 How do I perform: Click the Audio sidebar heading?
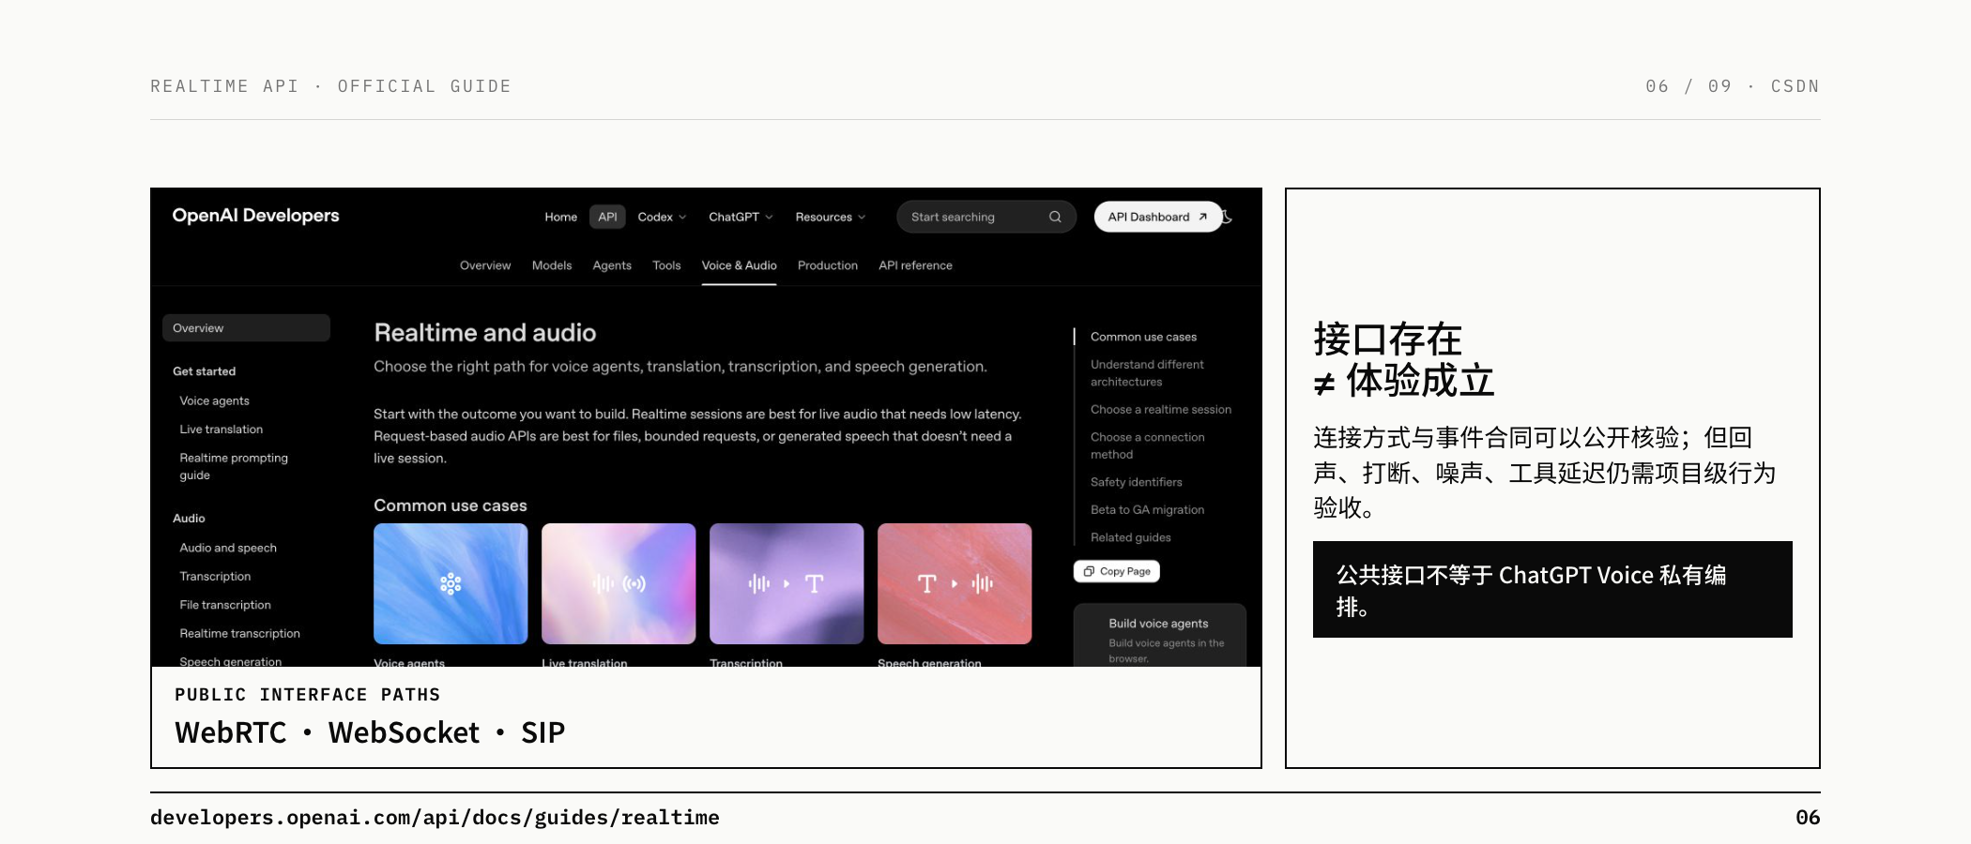coord(189,519)
